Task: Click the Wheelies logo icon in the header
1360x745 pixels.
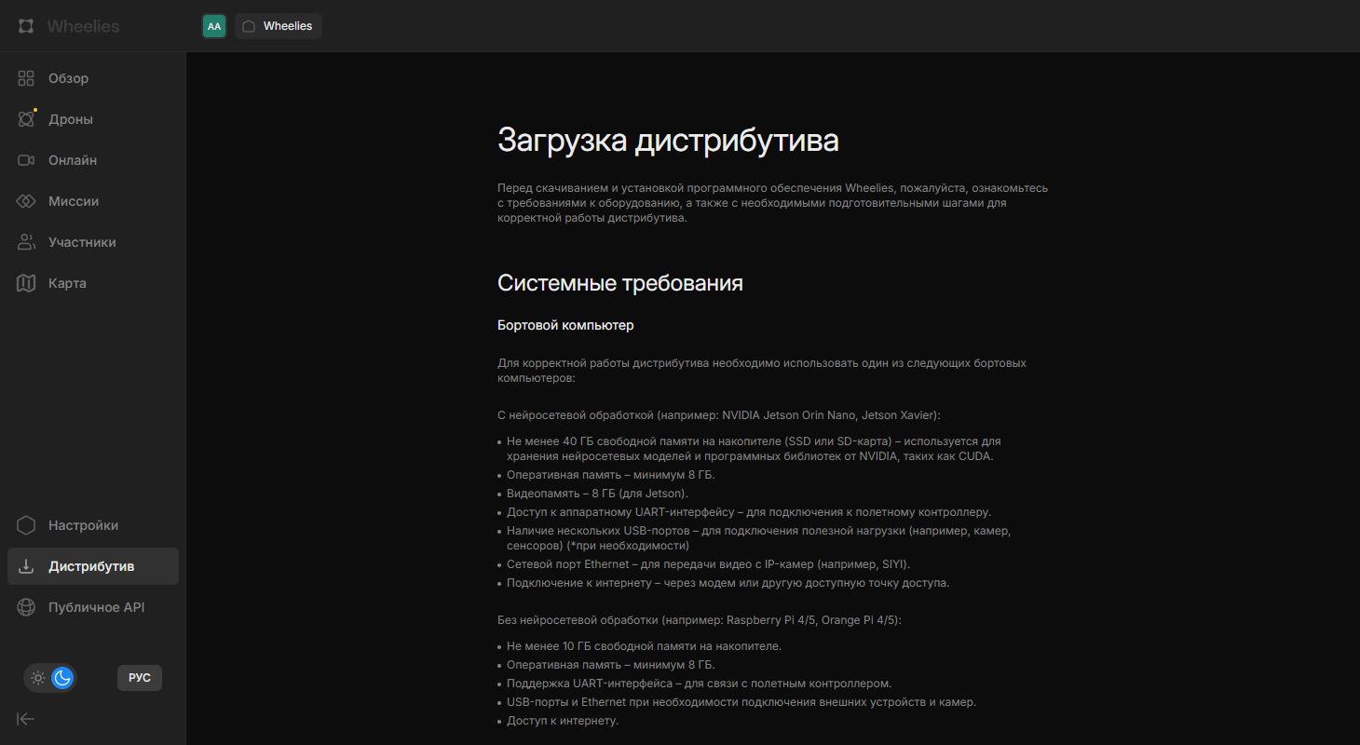Action: pyautogui.click(x=26, y=26)
